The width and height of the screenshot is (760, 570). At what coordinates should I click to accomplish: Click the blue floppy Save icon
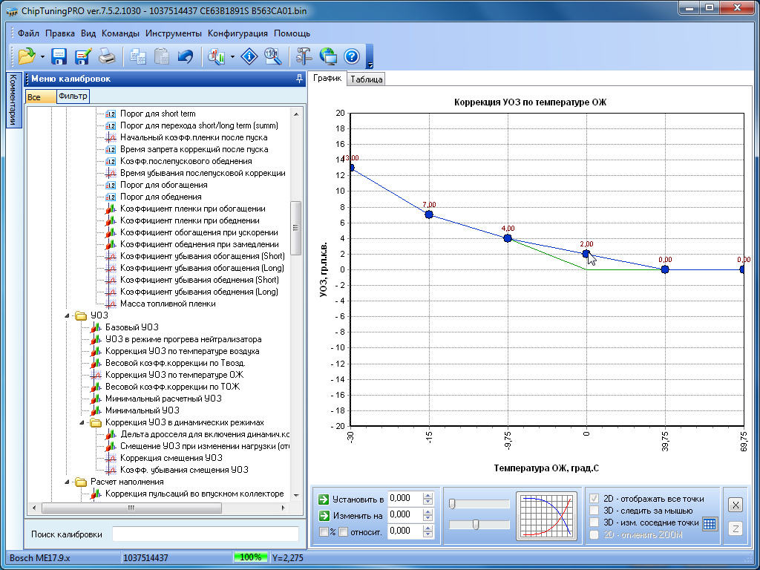point(59,56)
